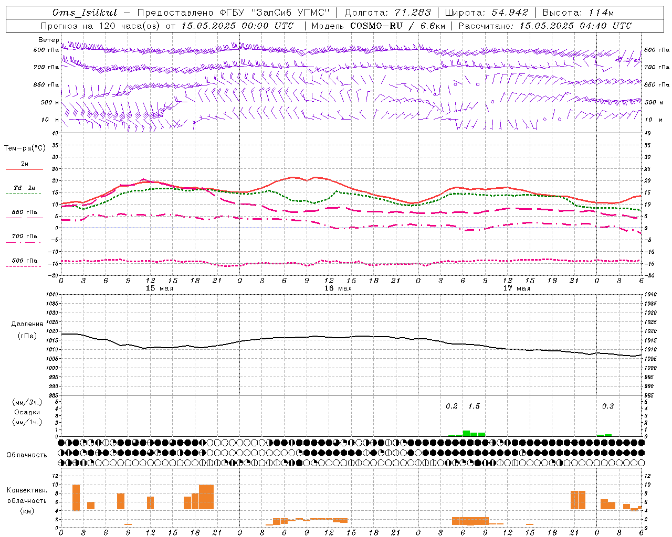This screenshot has height=537, width=672.
Task: Select the (гПа) pressure unit label
Action: coord(27,336)
